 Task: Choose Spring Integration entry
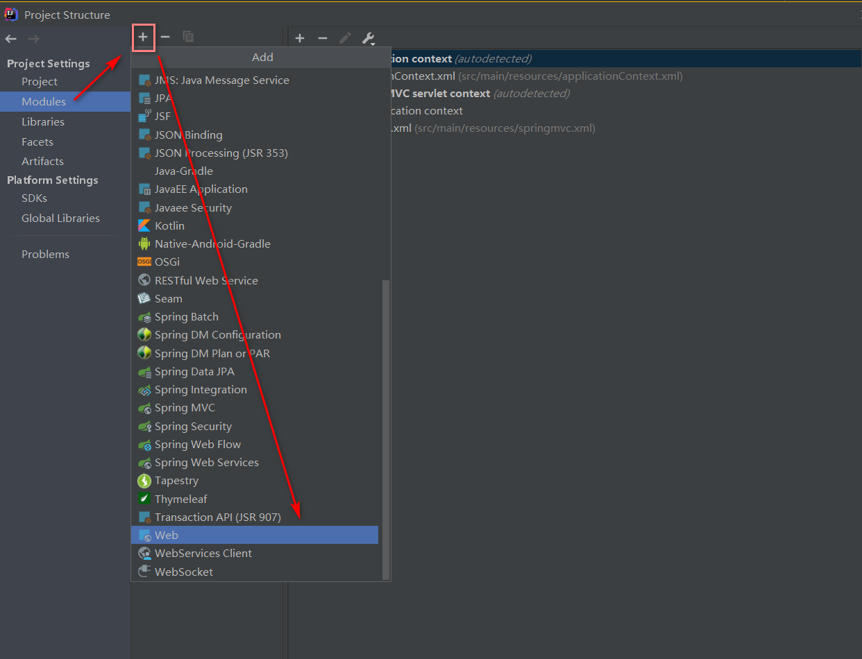(255, 389)
